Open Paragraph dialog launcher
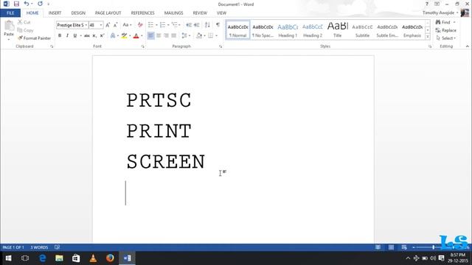Image resolution: width=472 pixels, height=265 pixels. (x=221, y=46)
